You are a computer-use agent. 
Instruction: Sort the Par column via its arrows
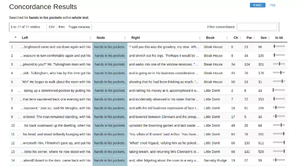(254, 38)
